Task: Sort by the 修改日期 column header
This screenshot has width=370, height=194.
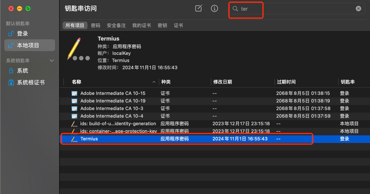Action: click(223, 82)
